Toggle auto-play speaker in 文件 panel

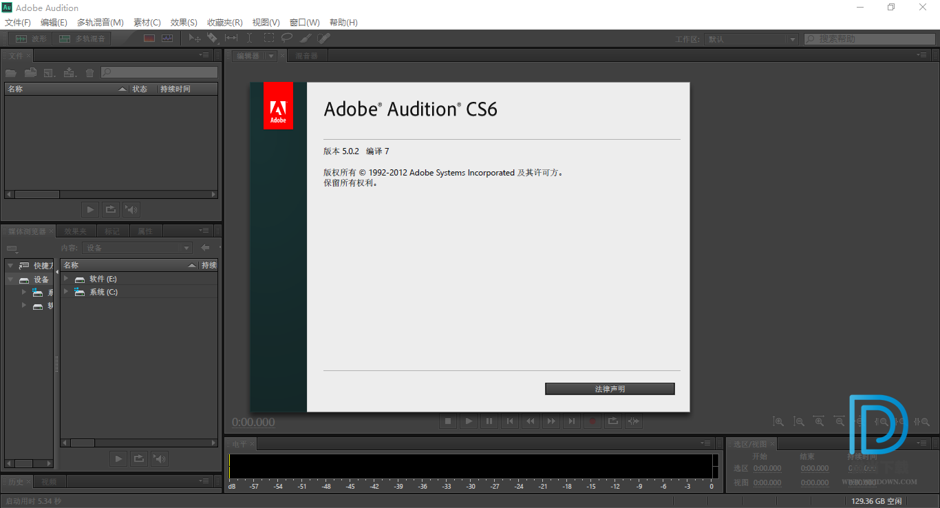[x=131, y=209]
